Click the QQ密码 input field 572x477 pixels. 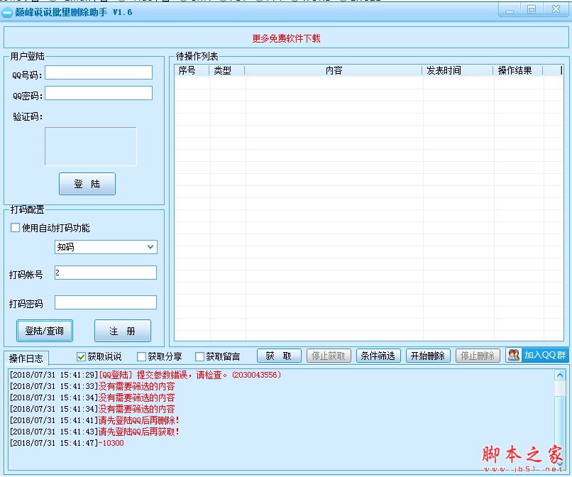click(x=99, y=93)
